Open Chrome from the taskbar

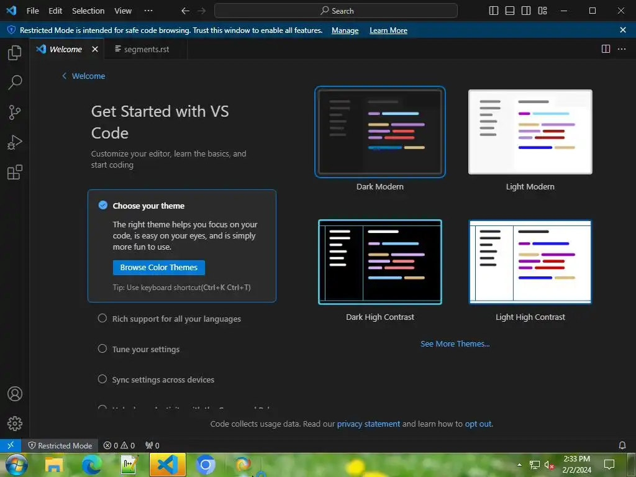pos(205,465)
